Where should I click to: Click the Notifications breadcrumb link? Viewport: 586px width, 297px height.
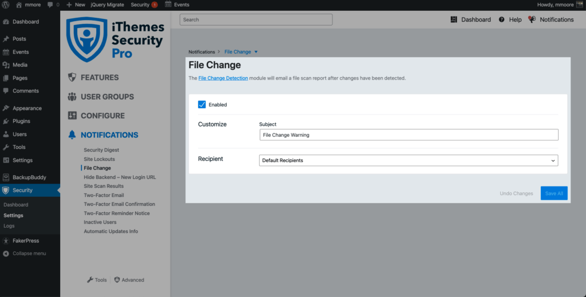[x=202, y=52]
